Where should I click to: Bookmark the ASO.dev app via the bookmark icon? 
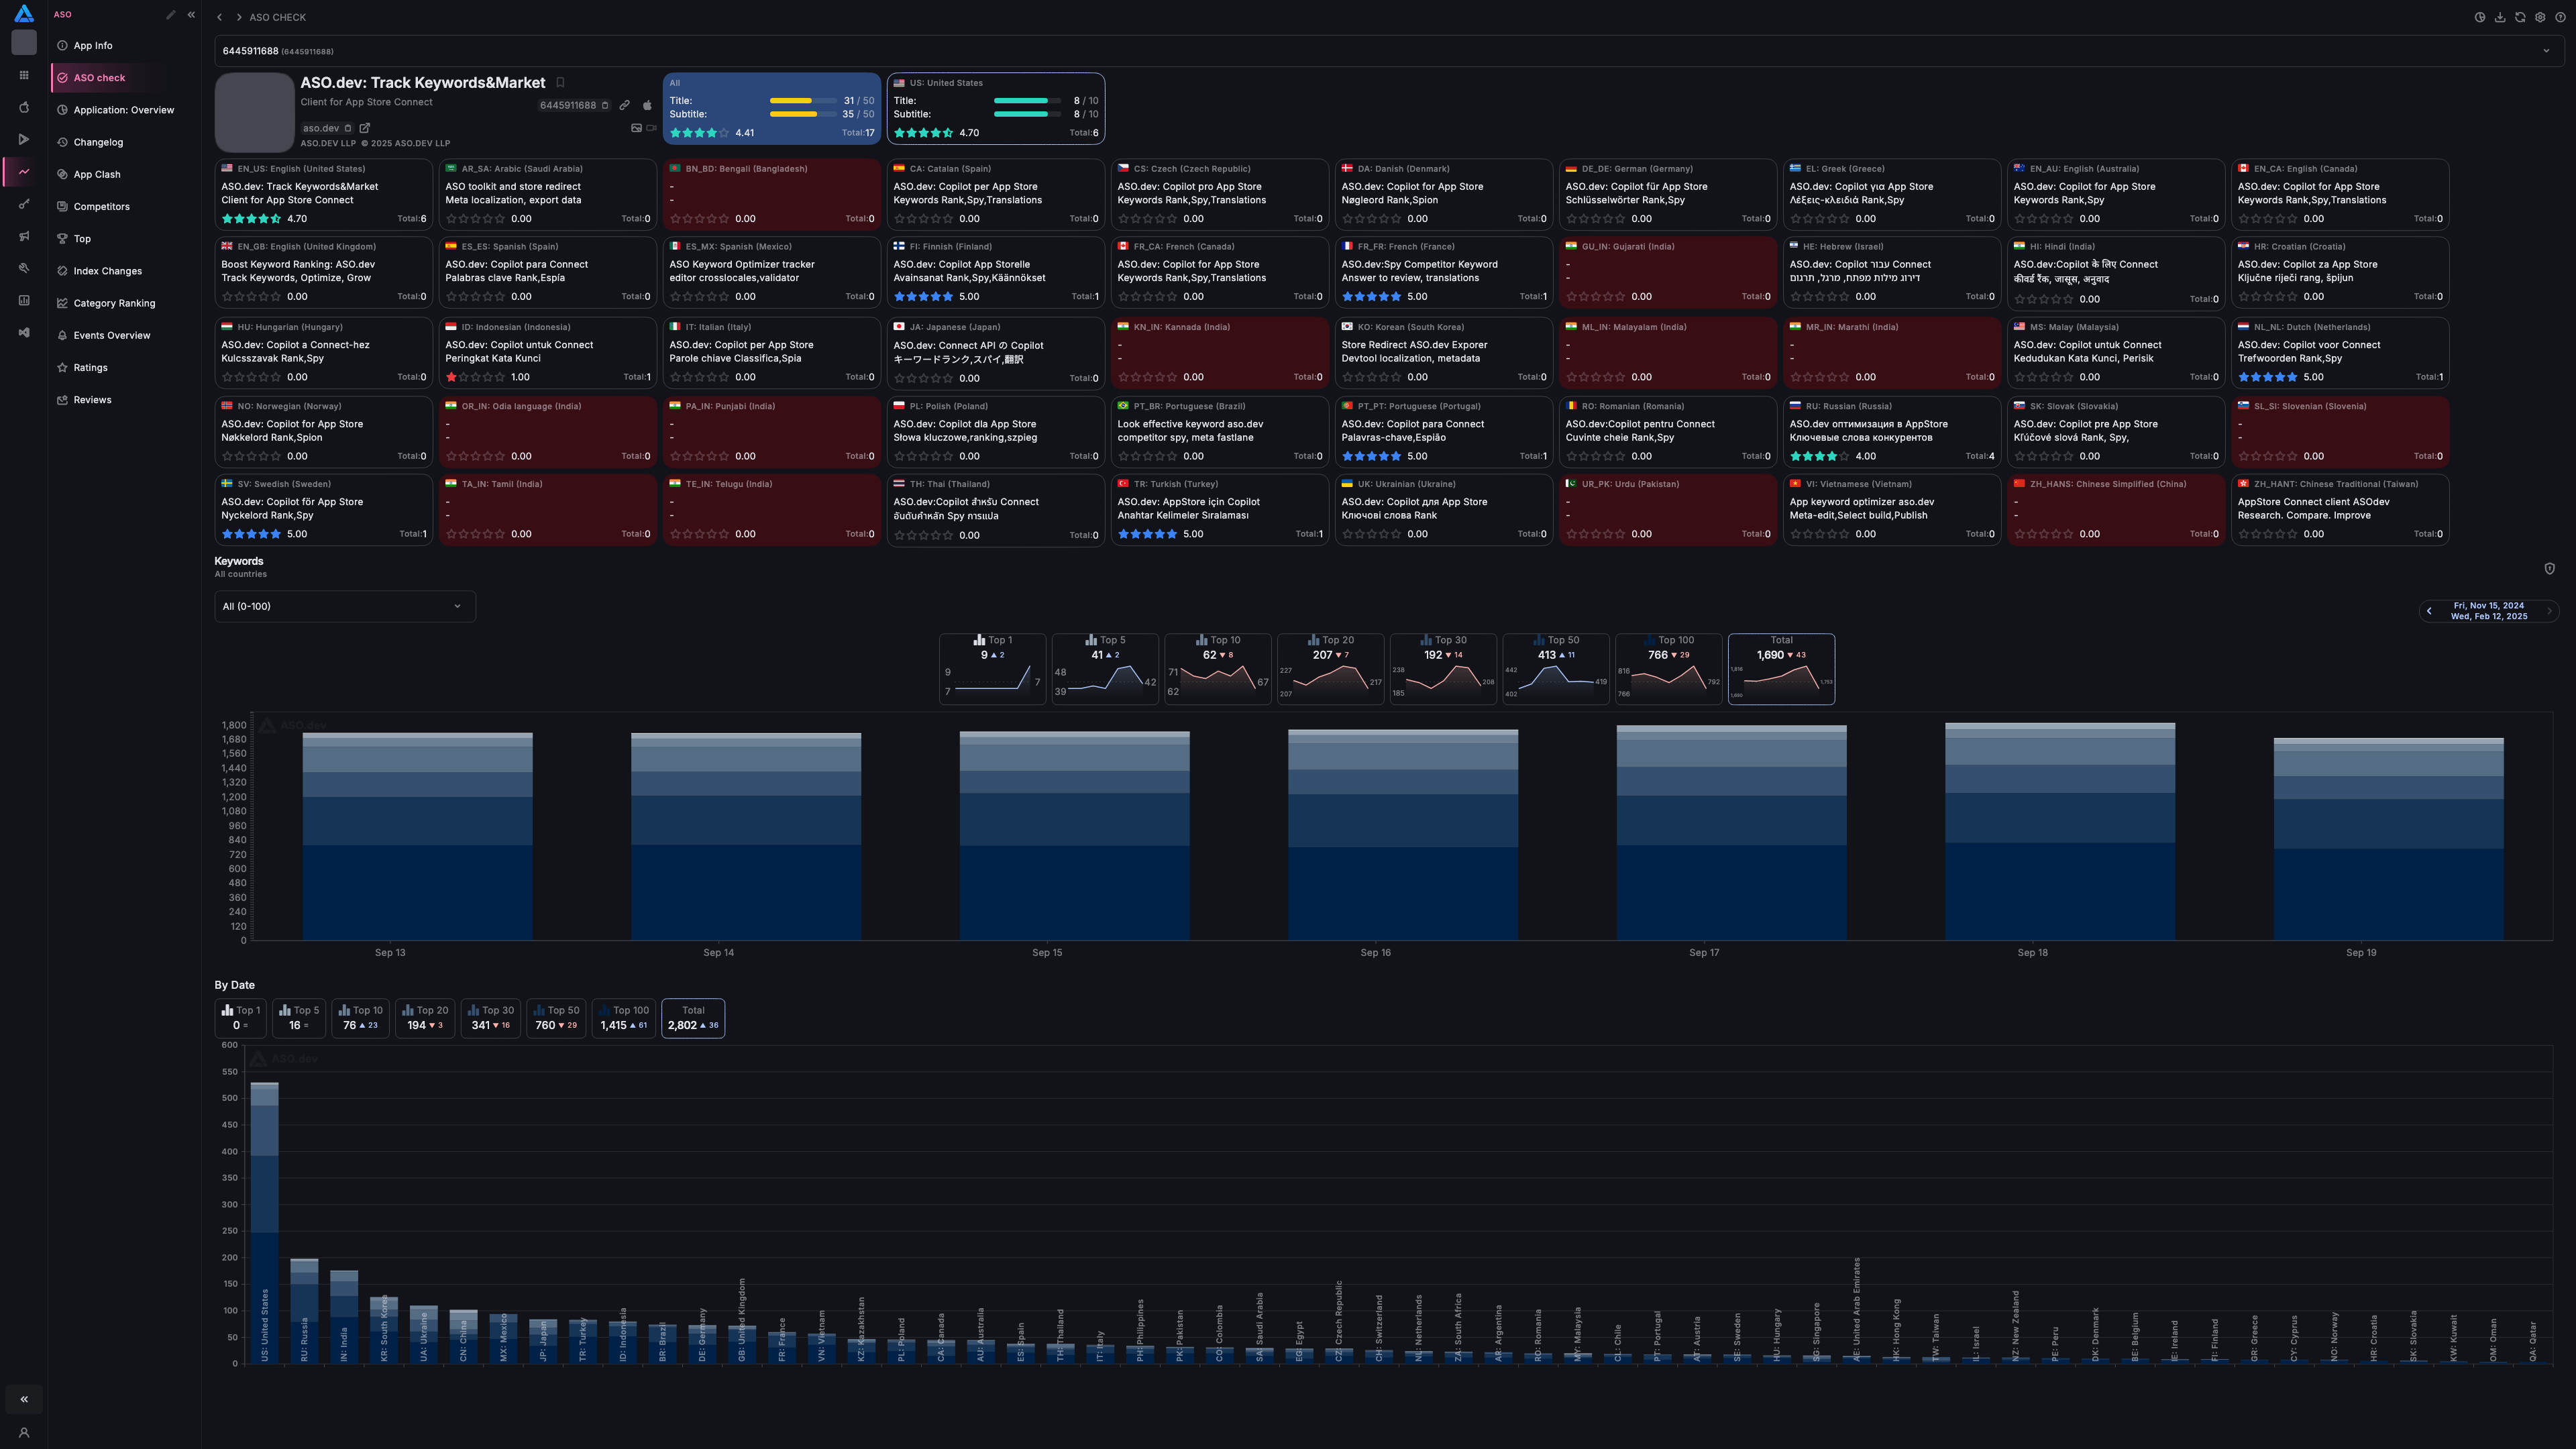click(x=560, y=83)
